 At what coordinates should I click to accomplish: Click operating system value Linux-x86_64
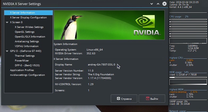point(95,50)
